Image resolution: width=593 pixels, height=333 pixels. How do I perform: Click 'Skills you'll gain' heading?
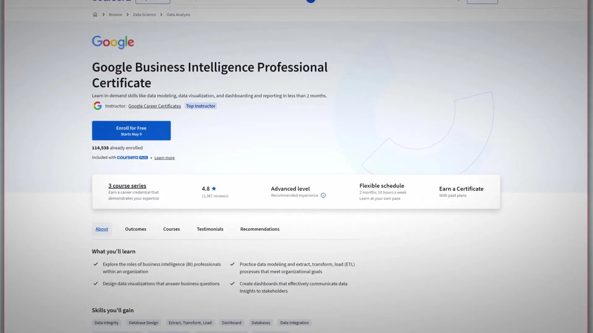113,310
